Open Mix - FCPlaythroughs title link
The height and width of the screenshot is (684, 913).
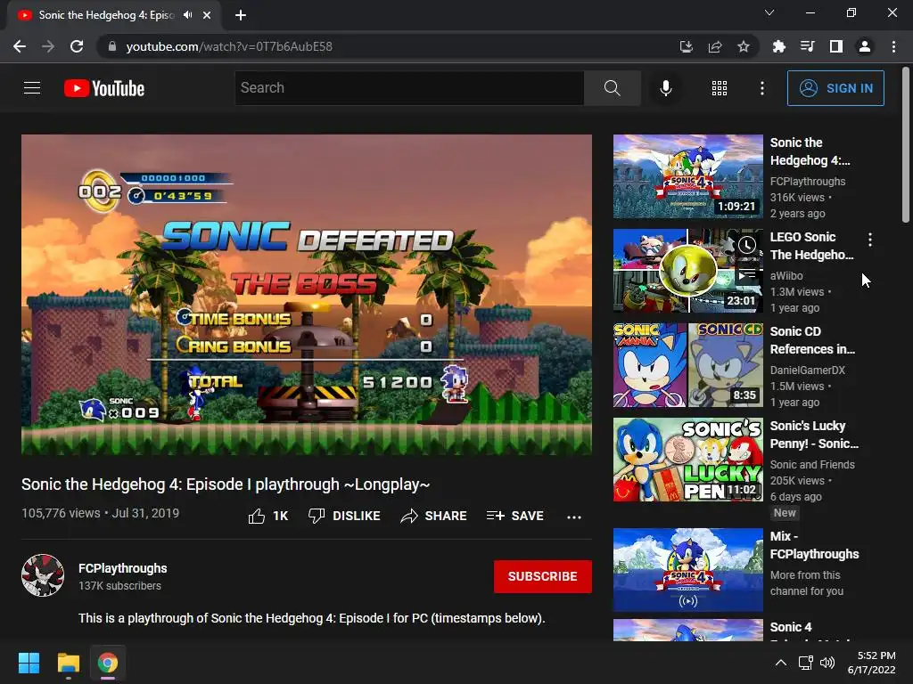click(x=814, y=545)
